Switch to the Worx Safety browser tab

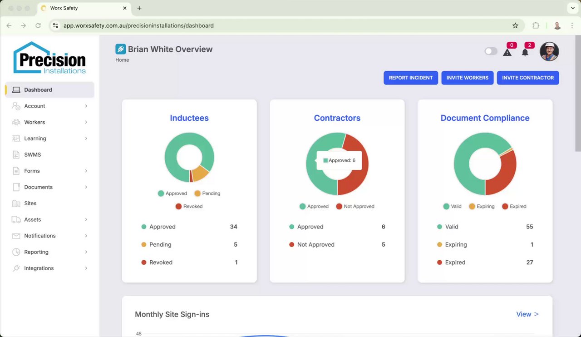pyautogui.click(x=84, y=8)
